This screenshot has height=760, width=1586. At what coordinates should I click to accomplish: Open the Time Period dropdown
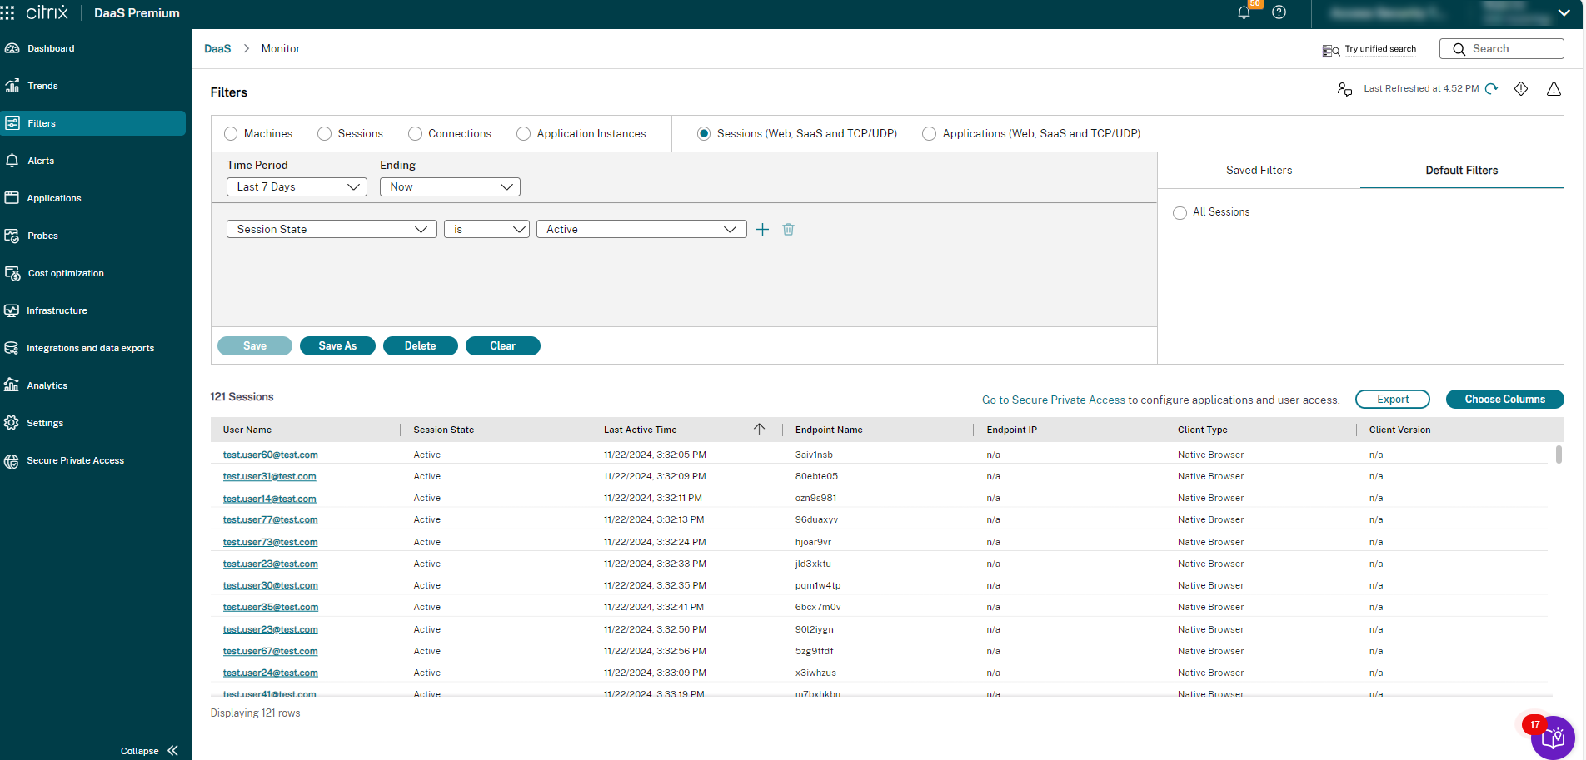[297, 187]
